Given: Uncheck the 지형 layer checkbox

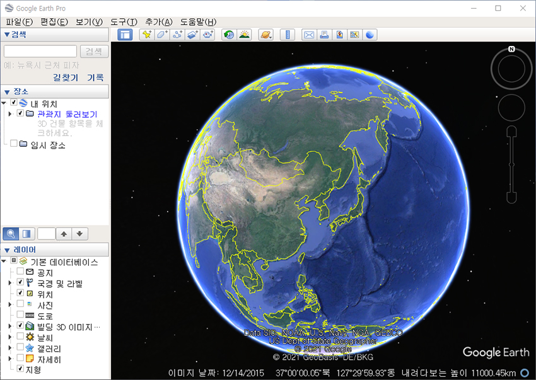Looking at the screenshot, I should (x=20, y=369).
